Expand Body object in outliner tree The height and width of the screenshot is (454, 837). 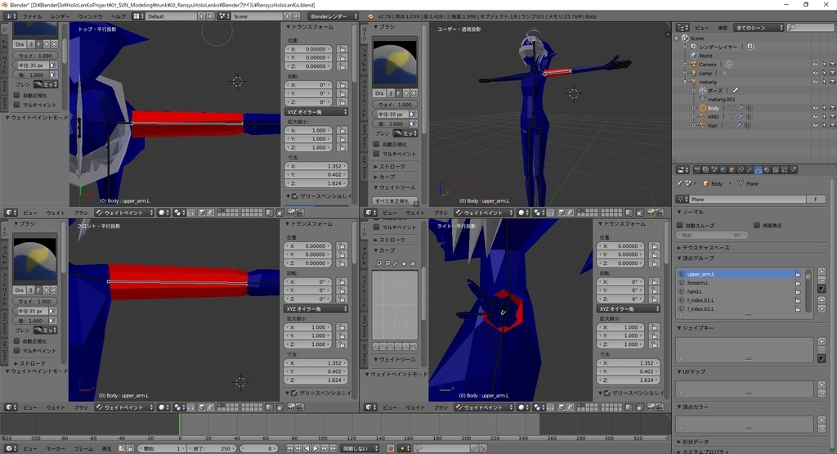point(694,108)
